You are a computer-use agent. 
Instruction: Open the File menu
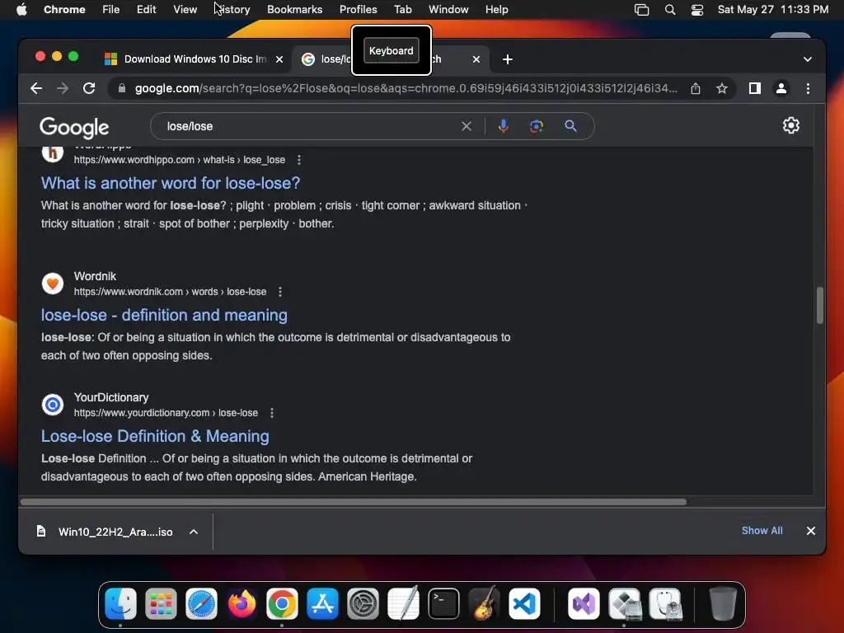click(x=111, y=9)
